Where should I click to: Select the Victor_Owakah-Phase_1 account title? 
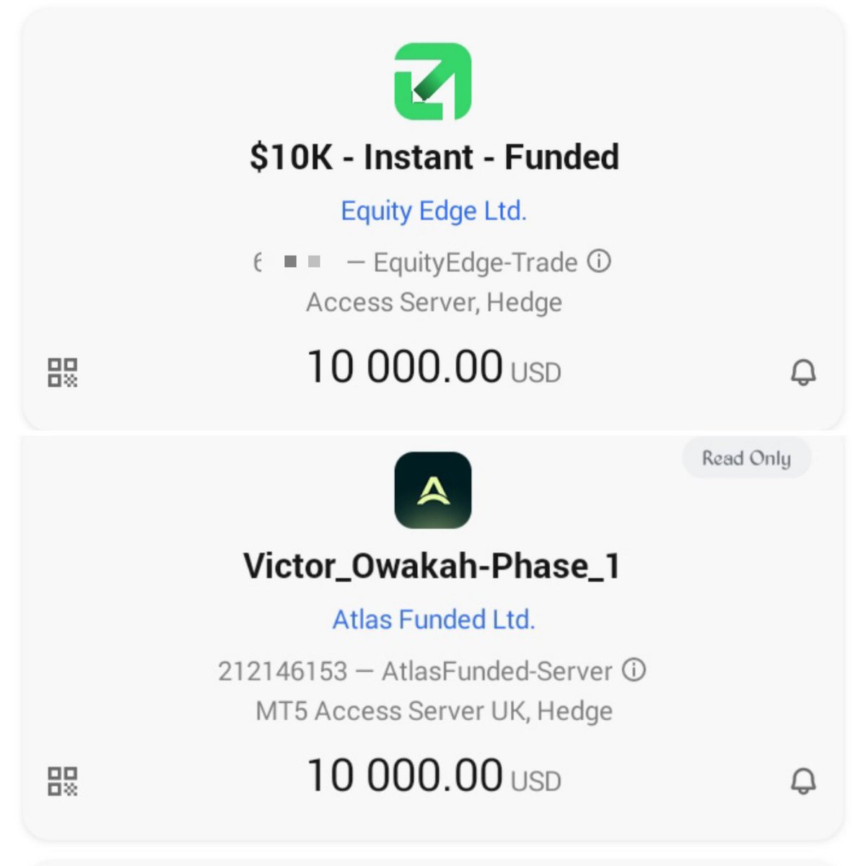(432, 567)
